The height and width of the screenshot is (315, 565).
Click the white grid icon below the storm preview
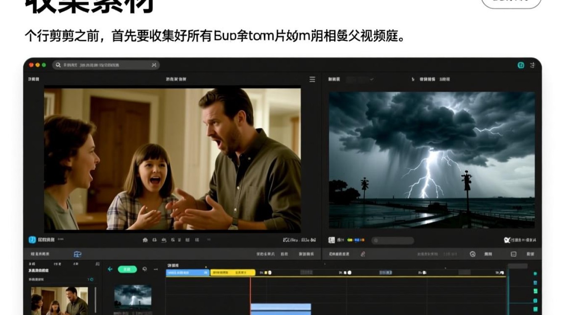(332, 240)
